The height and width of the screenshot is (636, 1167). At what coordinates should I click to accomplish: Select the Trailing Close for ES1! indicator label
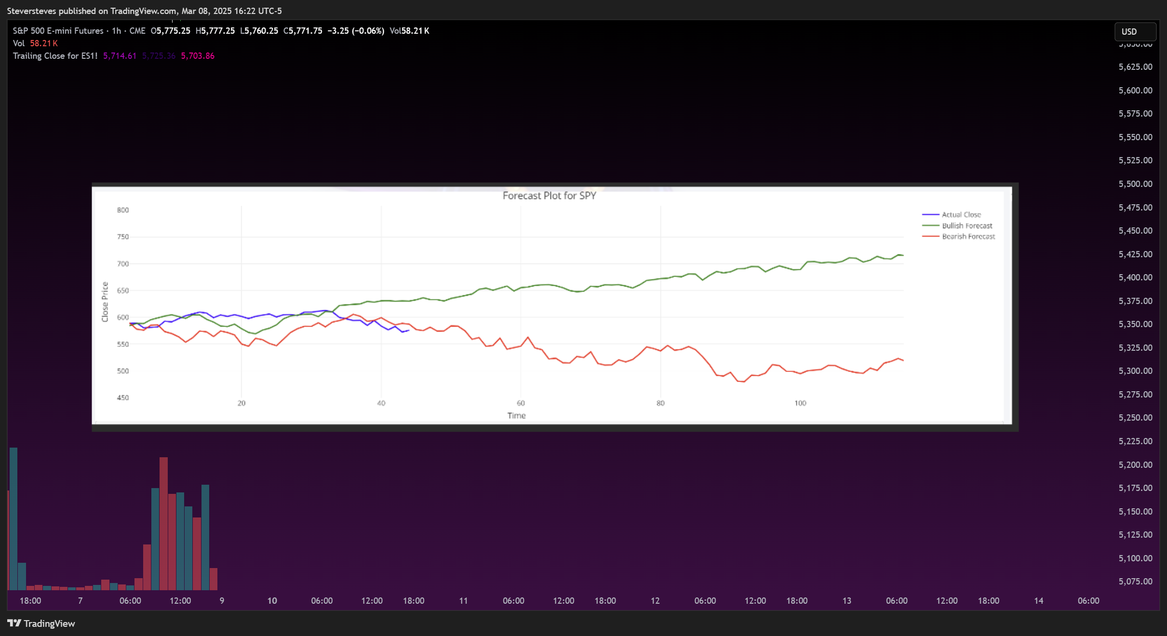pyautogui.click(x=55, y=56)
